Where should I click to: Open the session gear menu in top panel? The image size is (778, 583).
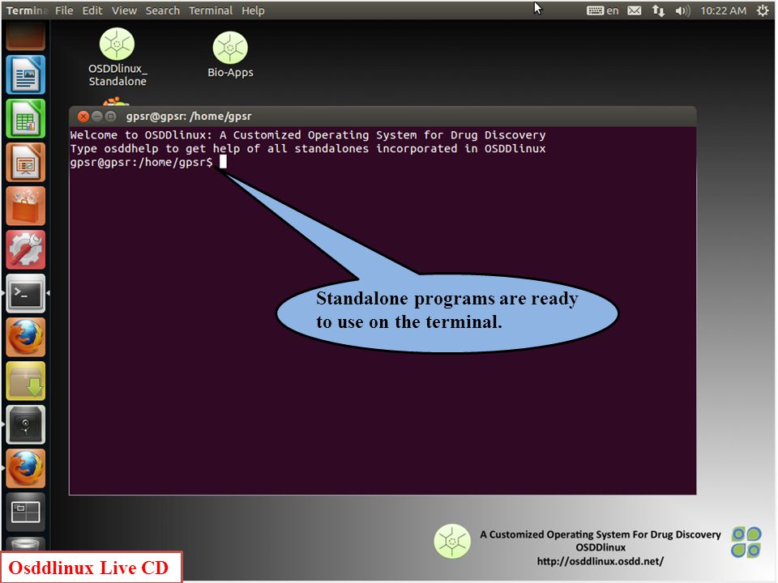763,11
